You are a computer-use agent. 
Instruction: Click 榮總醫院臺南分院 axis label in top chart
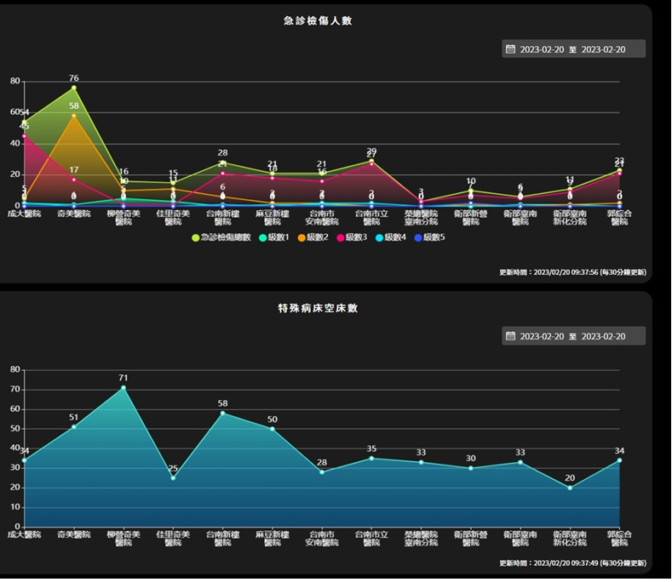click(x=421, y=218)
